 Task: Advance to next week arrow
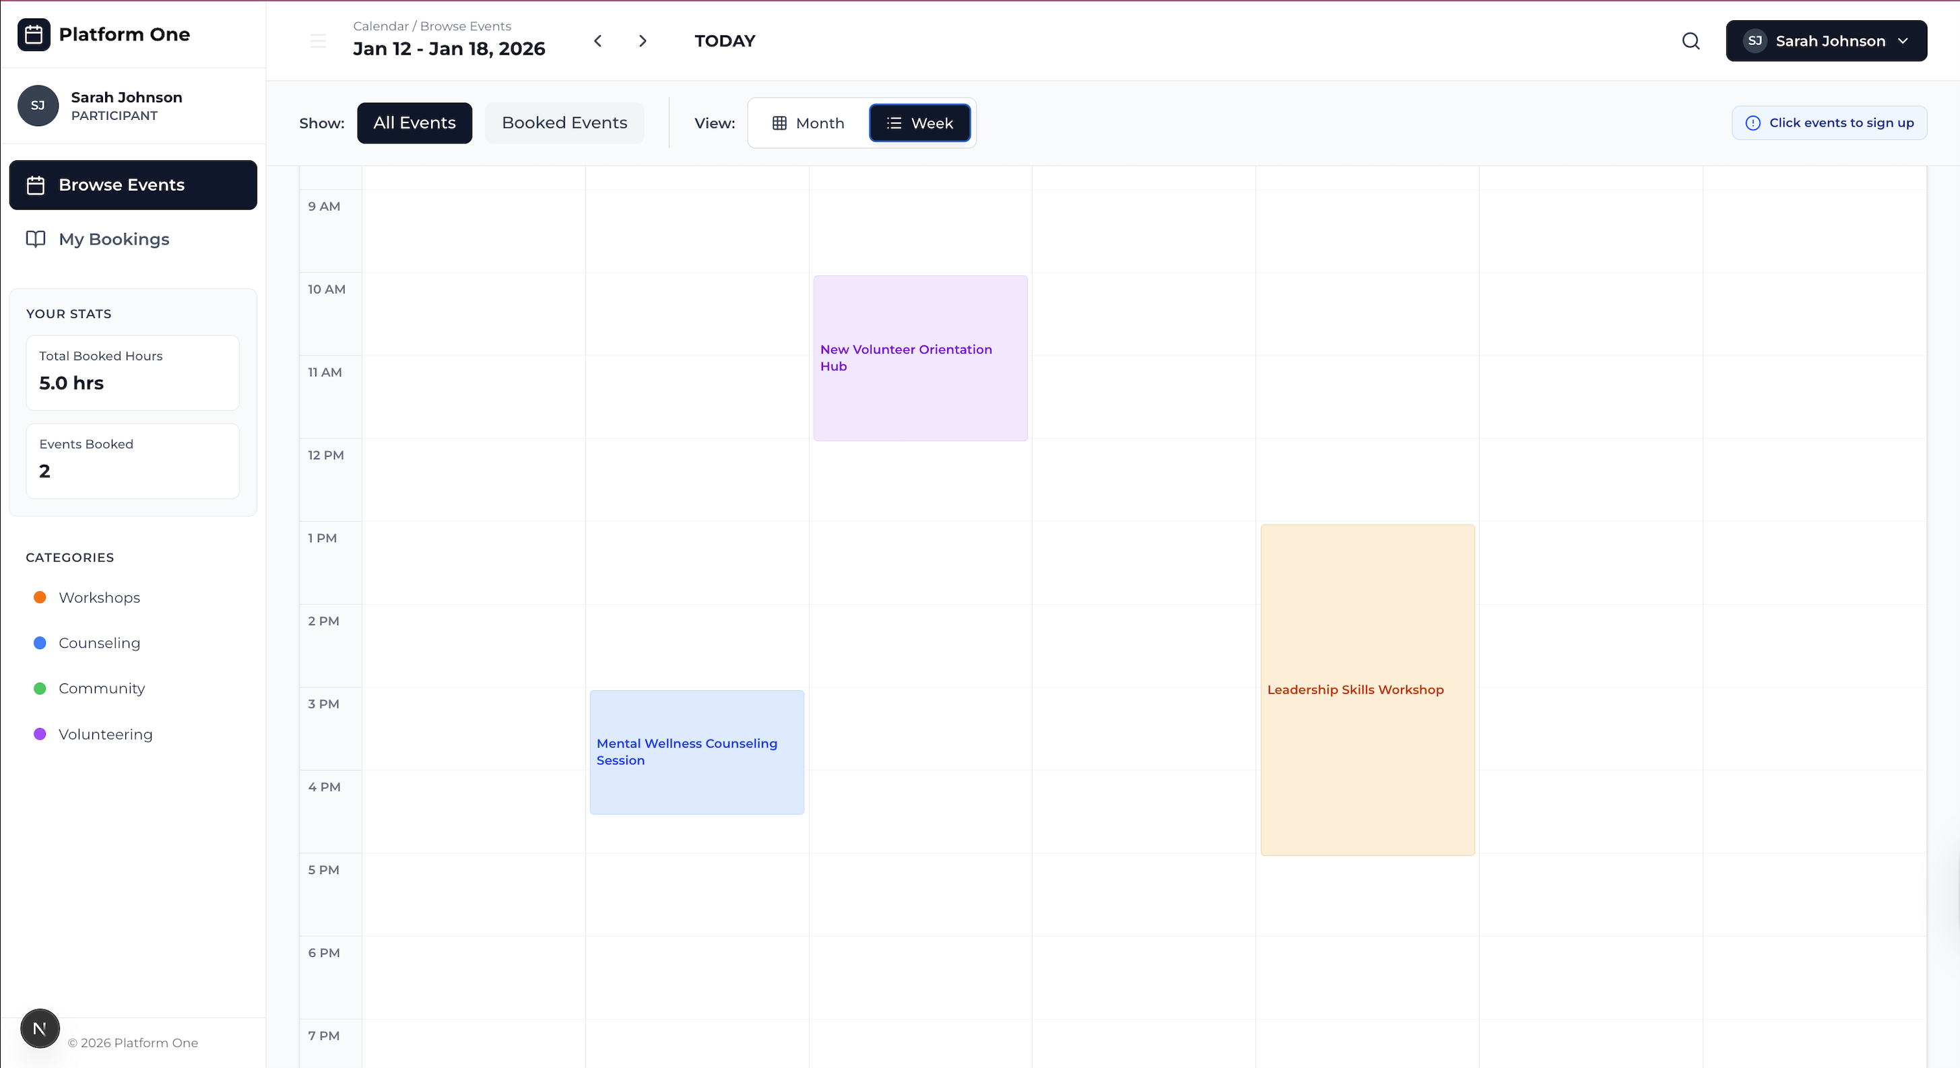coord(643,41)
